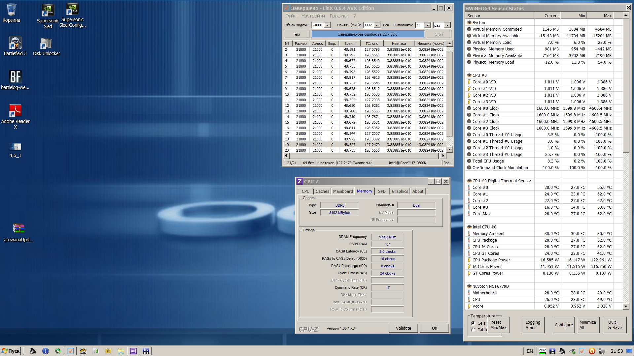Click Validate in CPU-Z
The width and height of the screenshot is (634, 356).
coord(403,328)
